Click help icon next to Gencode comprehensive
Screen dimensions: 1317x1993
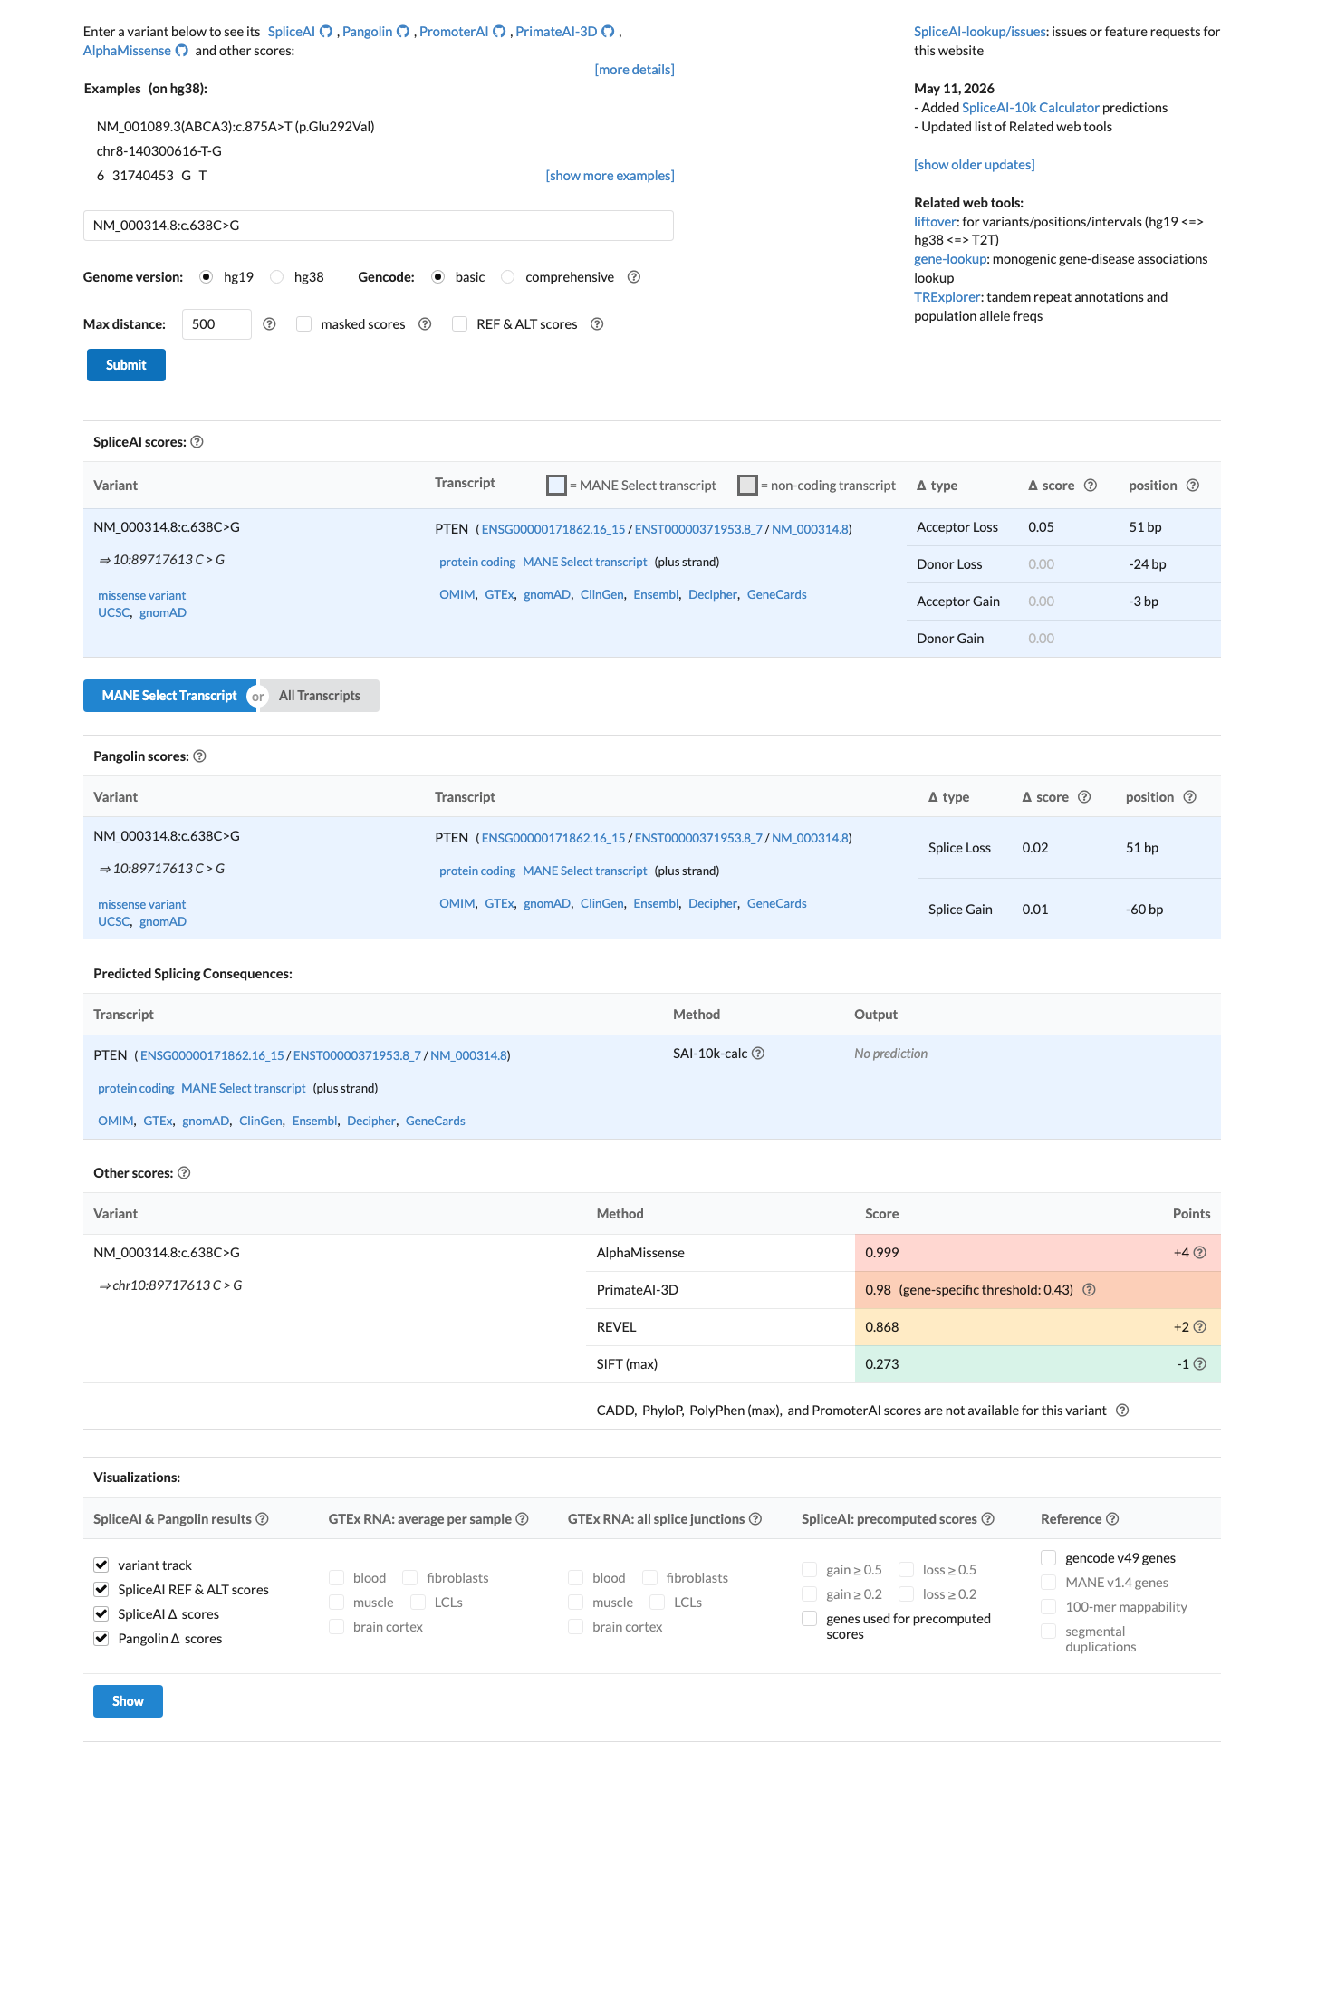point(634,277)
